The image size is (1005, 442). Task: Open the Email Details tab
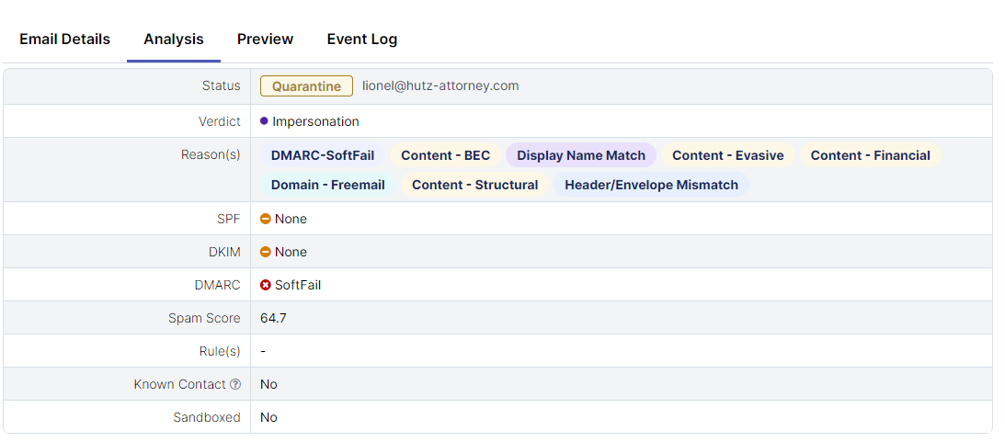point(64,39)
